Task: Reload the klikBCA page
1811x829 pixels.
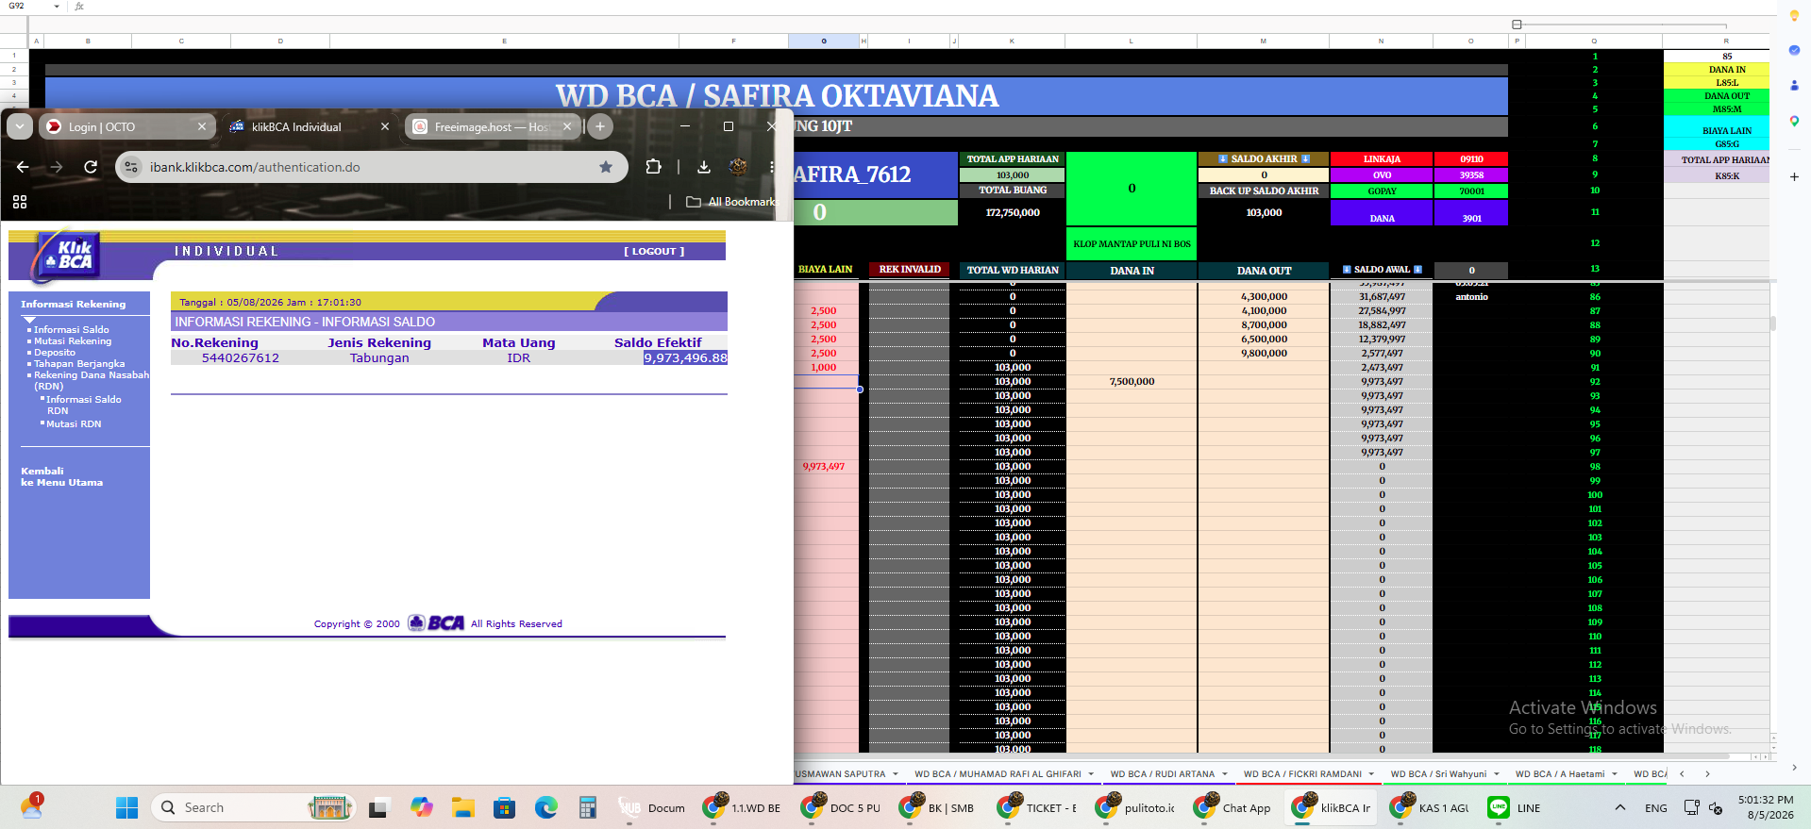Action: click(x=91, y=167)
